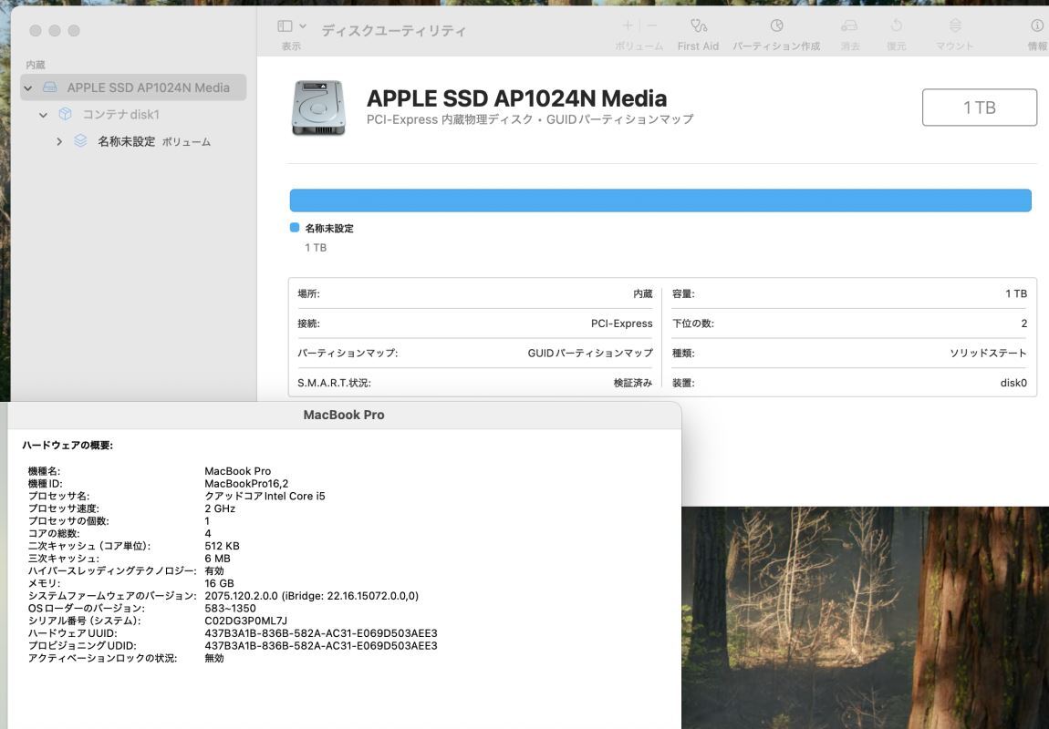Click the 検証済み S.M.A.R.T. status value
Viewport: 1049px width, 729px height.
pyautogui.click(x=633, y=383)
